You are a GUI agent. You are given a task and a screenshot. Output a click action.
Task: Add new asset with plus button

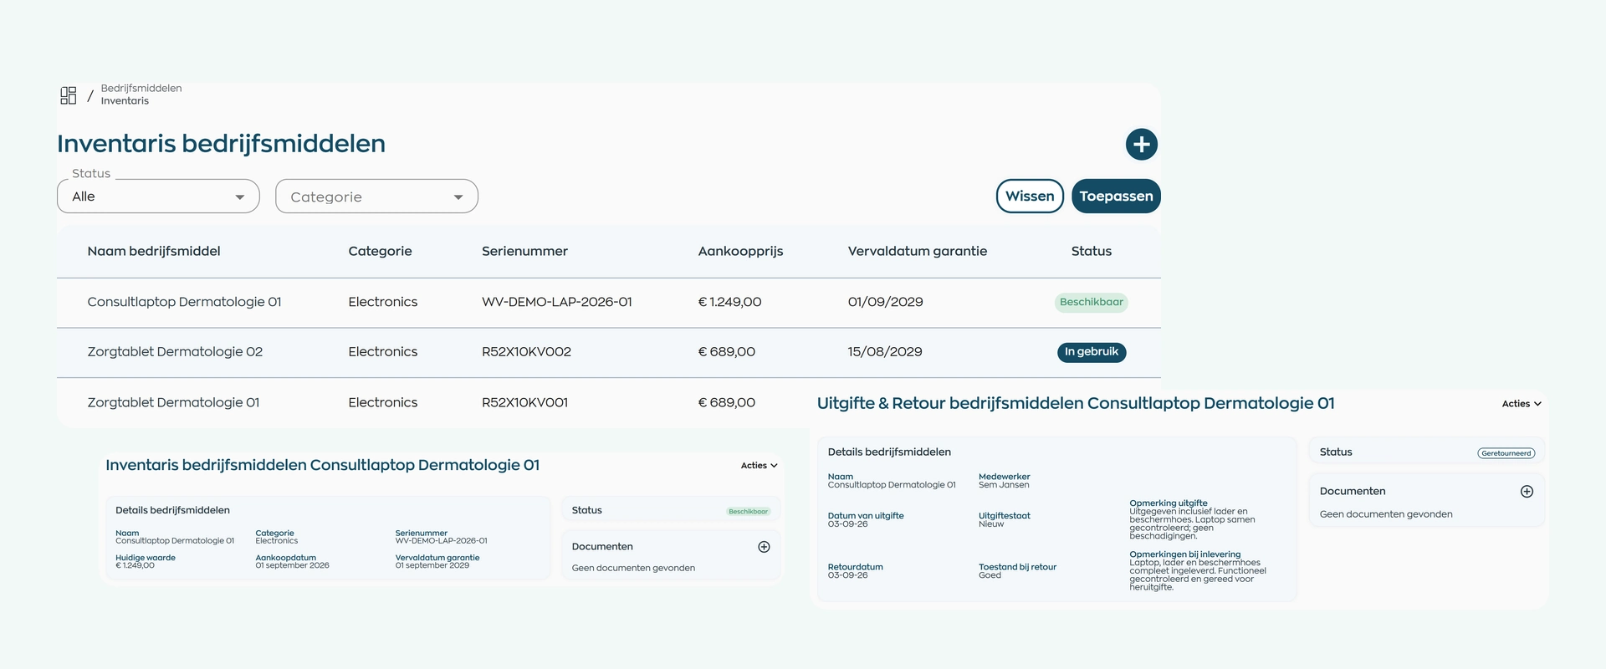pyautogui.click(x=1141, y=144)
